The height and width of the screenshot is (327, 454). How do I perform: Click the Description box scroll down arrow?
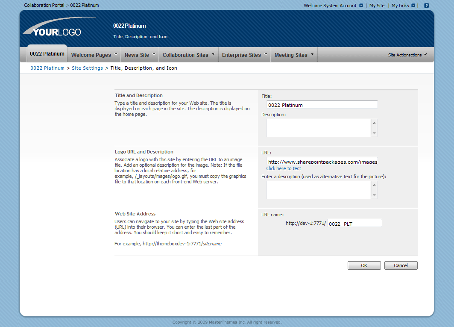click(x=375, y=133)
